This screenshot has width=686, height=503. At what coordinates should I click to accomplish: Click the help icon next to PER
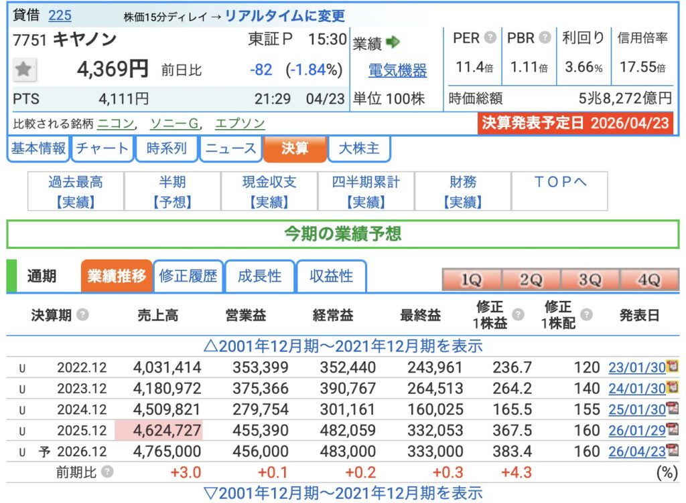490,37
